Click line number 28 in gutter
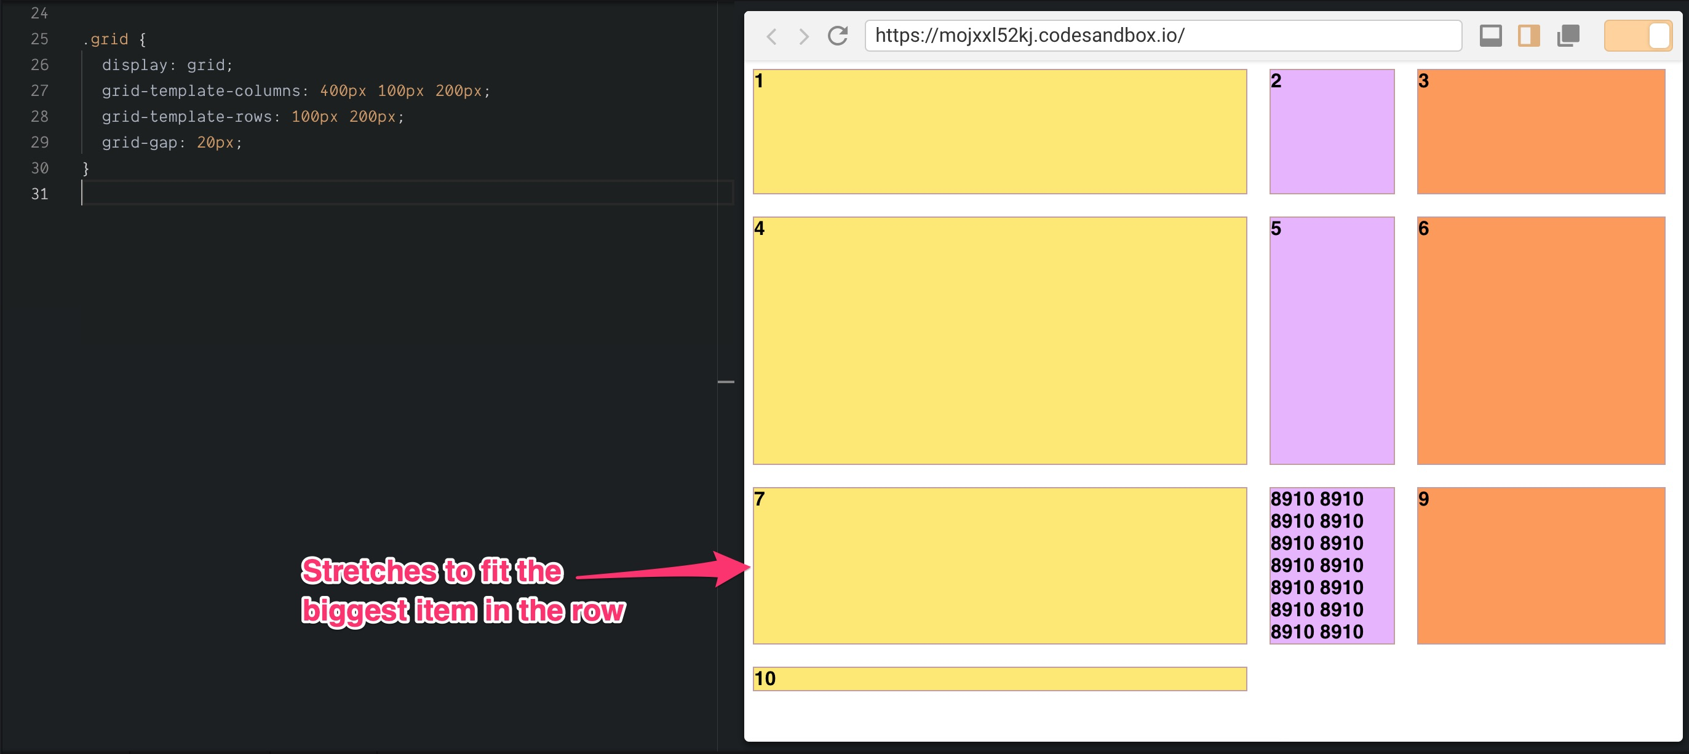1689x754 pixels. point(40,117)
